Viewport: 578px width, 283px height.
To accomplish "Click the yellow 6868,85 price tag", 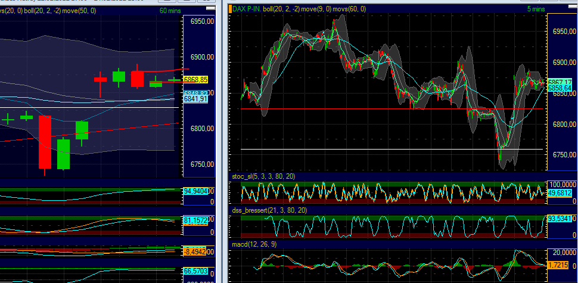I will (x=195, y=79).
